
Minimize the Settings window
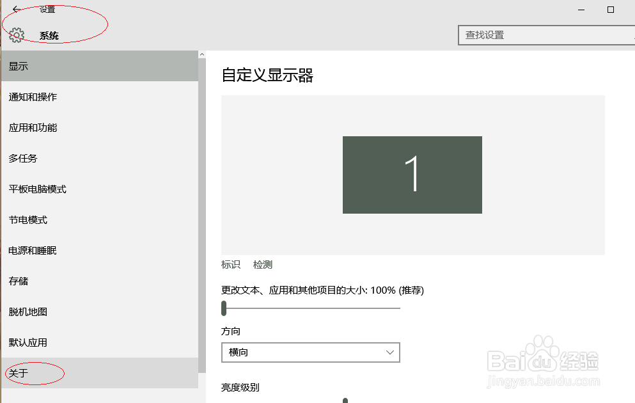click(x=581, y=10)
